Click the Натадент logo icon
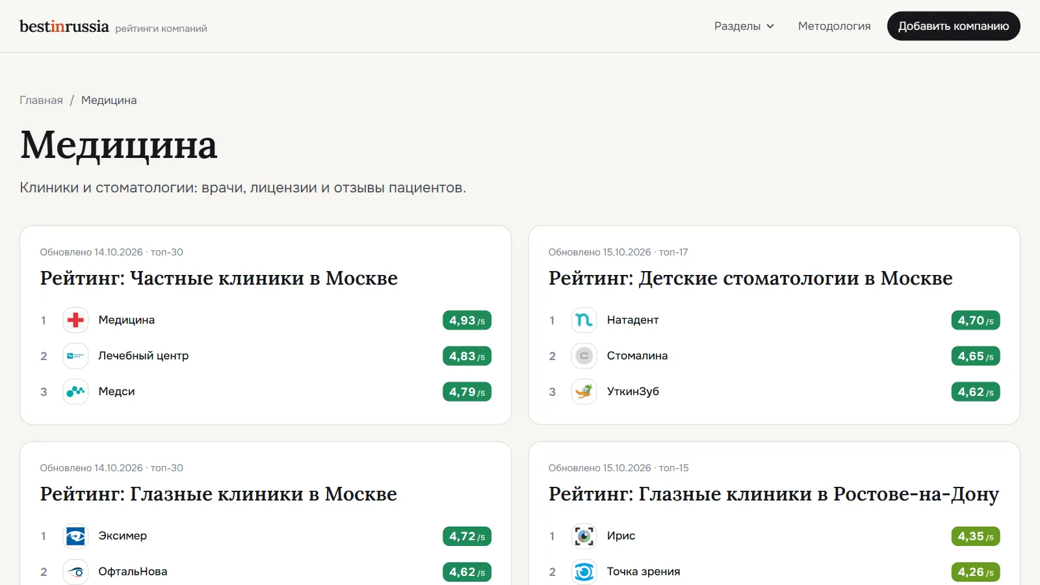The height and width of the screenshot is (585, 1040). (x=584, y=320)
